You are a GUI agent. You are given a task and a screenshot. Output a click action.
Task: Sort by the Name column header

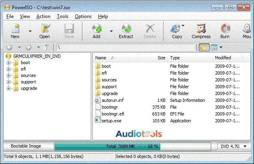click(100, 58)
